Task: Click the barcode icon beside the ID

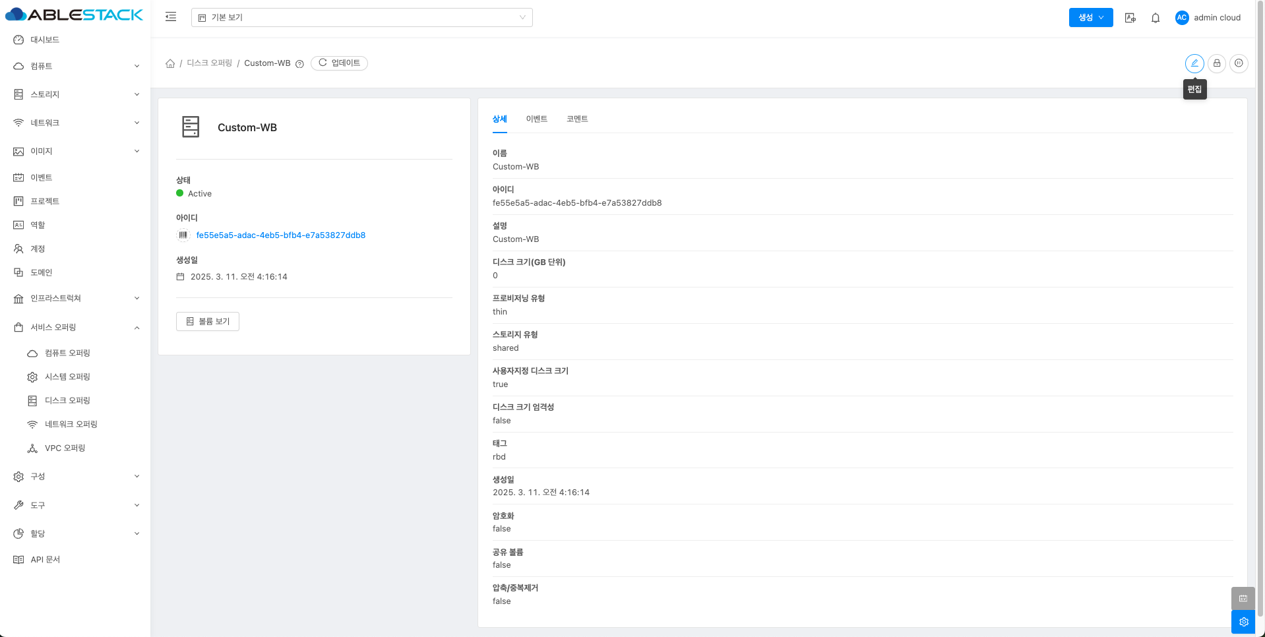Action: tap(183, 235)
